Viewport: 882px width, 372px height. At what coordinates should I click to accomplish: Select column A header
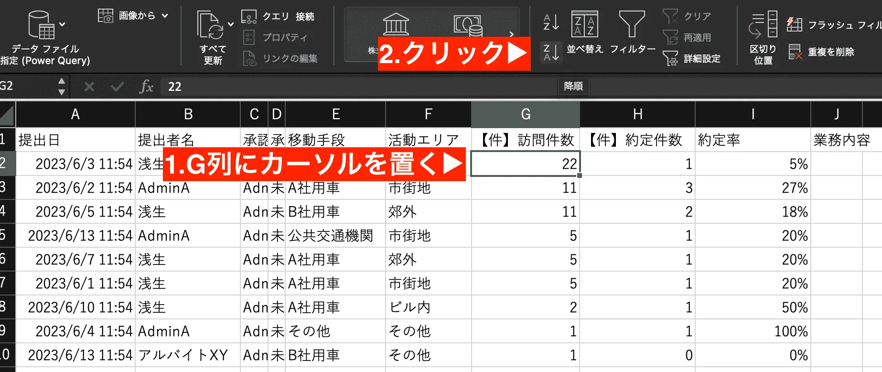75,114
